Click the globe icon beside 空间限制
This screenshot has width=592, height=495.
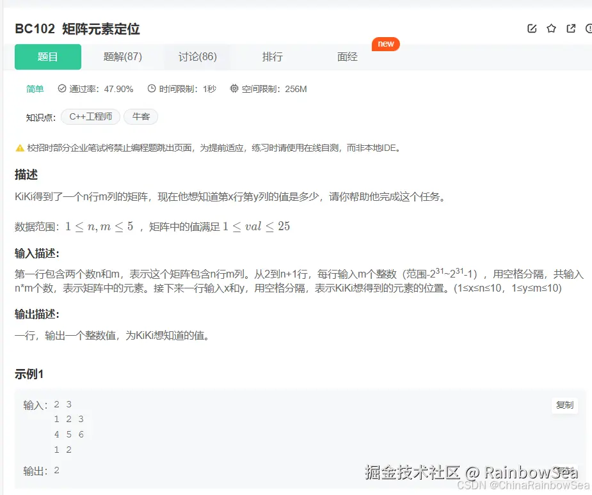234,89
